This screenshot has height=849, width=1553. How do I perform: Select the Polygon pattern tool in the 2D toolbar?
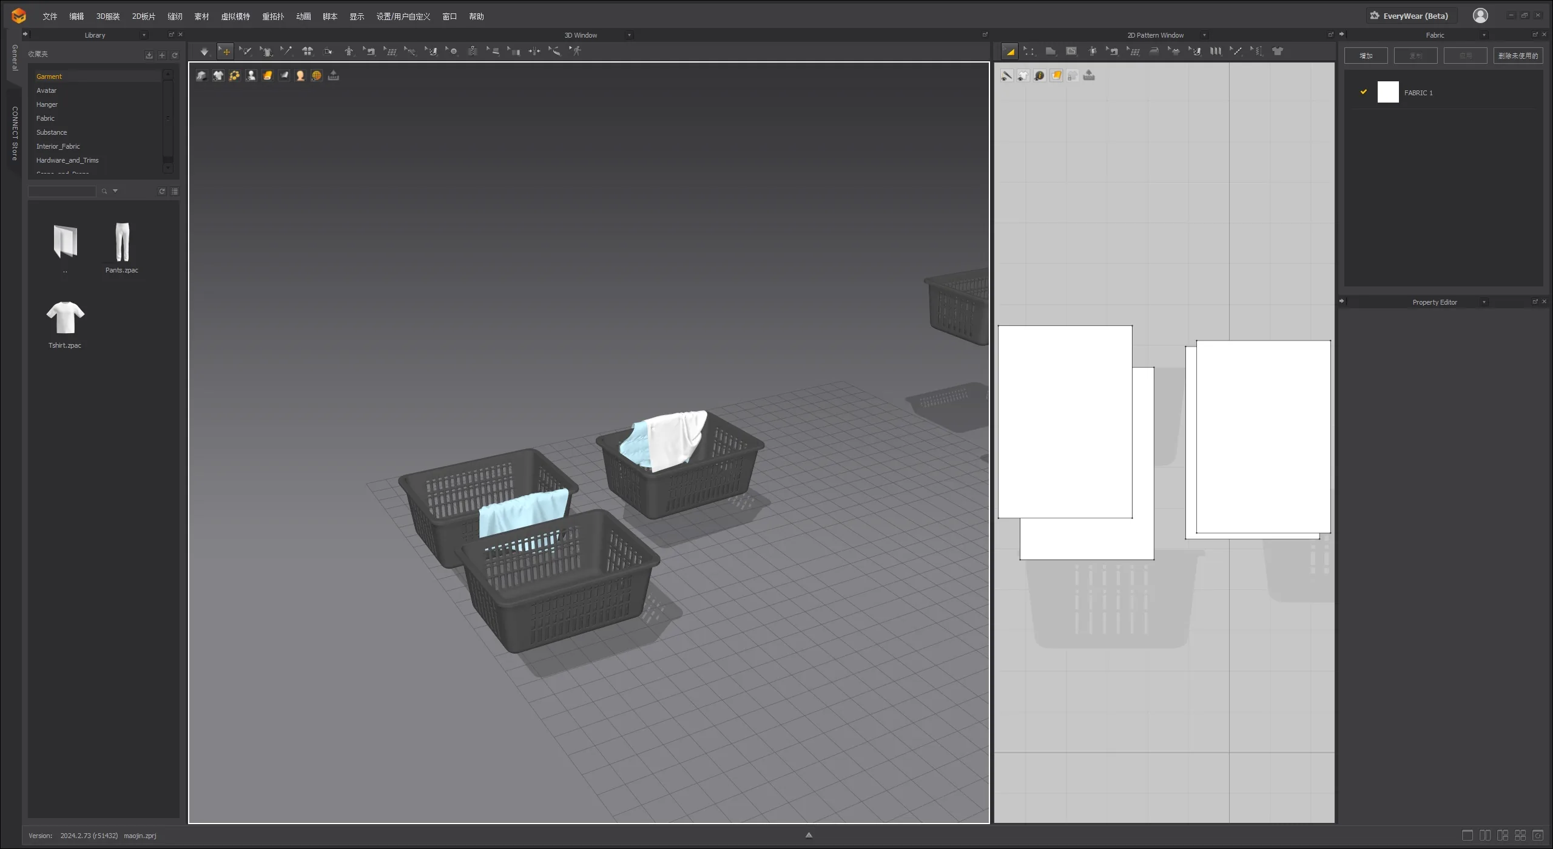click(1051, 52)
